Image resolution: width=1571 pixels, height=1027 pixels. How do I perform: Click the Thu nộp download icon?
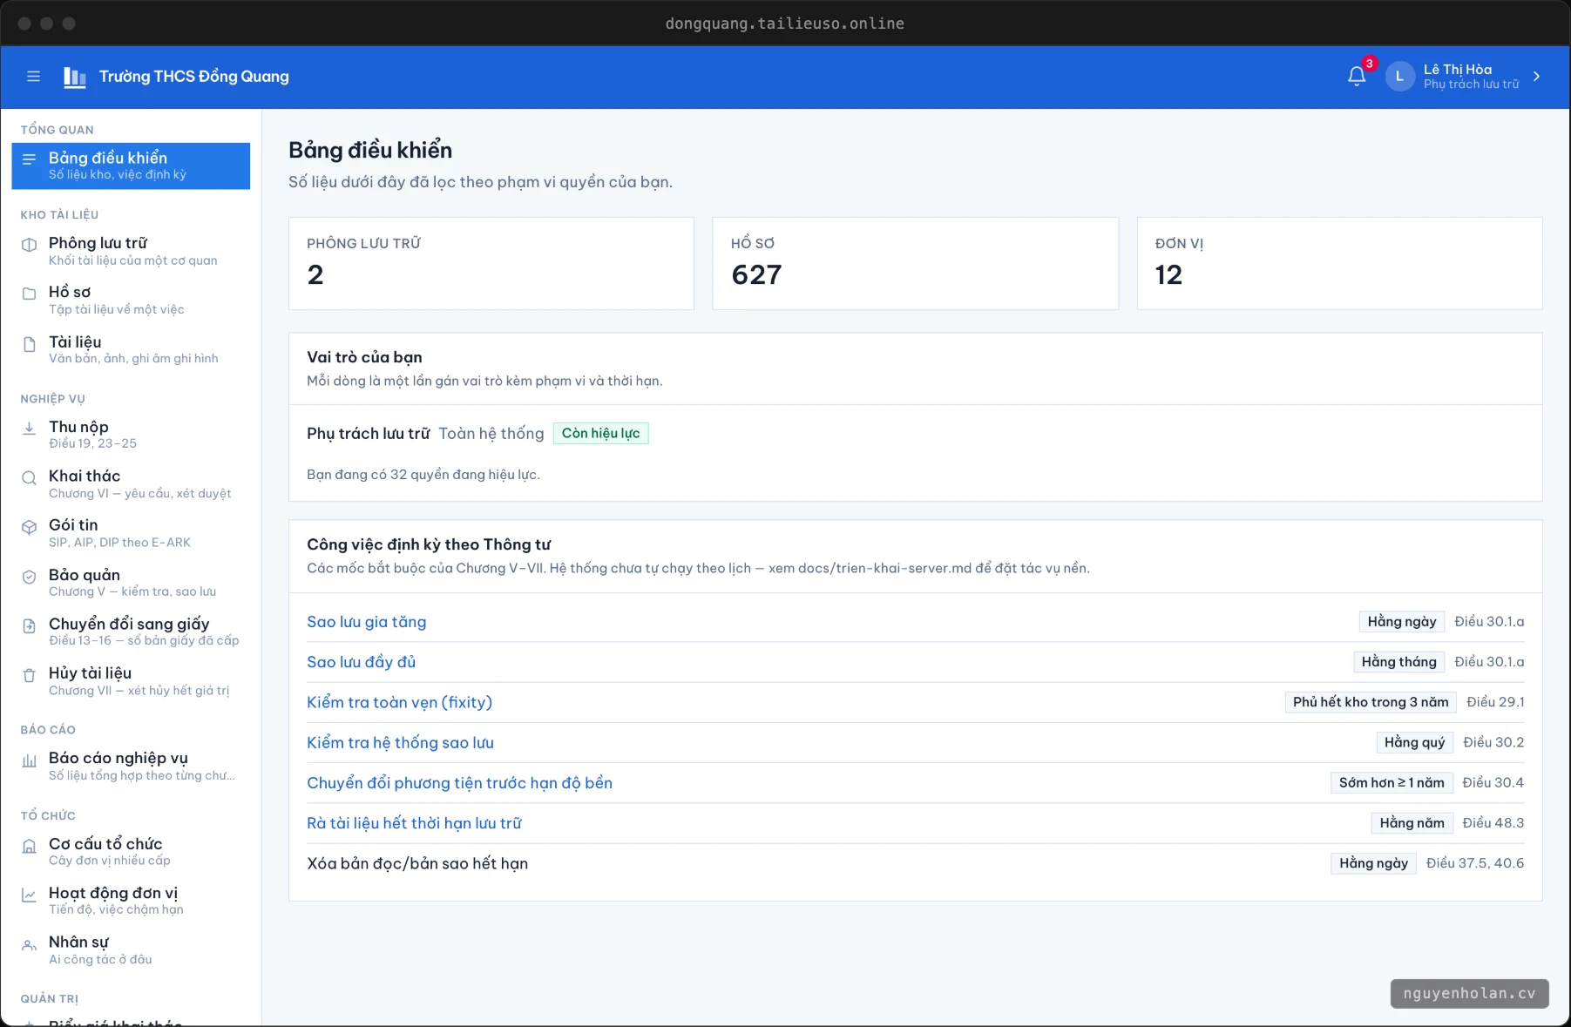30,429
